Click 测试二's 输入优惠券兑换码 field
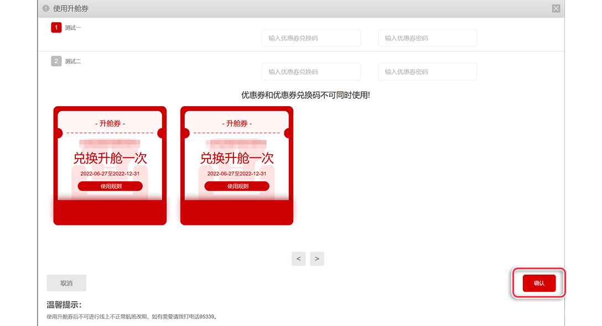The image size is (602, 326). click(x=311, y=72)
